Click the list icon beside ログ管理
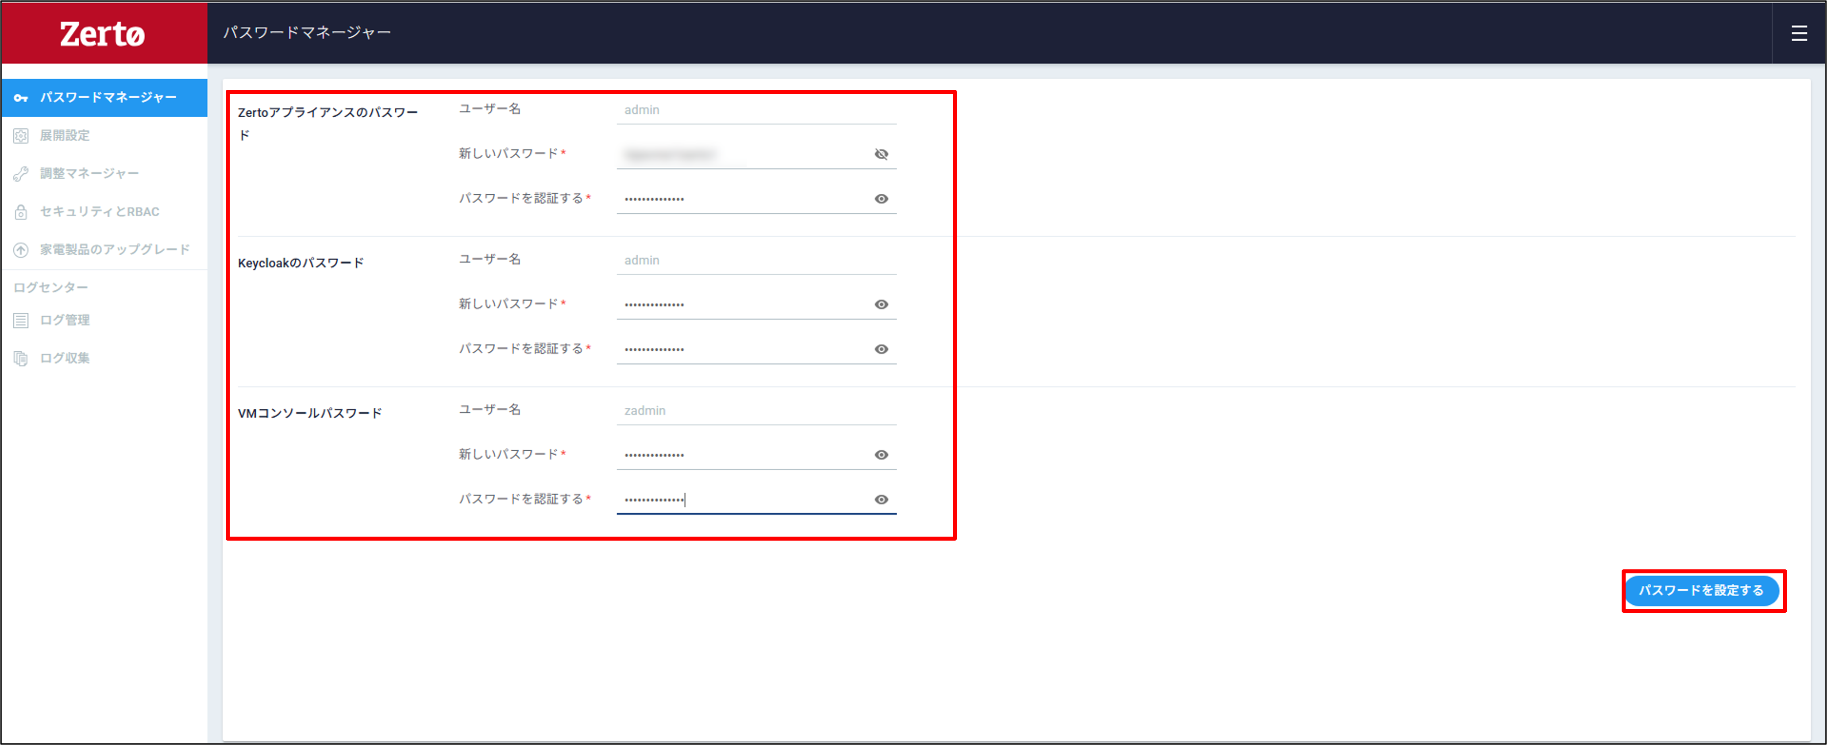Viewport: 1827px width, 745px height. point(21,320)
